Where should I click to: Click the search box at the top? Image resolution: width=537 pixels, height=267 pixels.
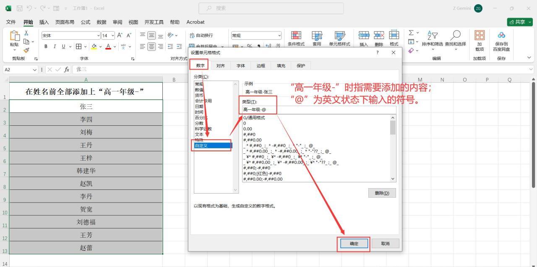coord(271,8)
